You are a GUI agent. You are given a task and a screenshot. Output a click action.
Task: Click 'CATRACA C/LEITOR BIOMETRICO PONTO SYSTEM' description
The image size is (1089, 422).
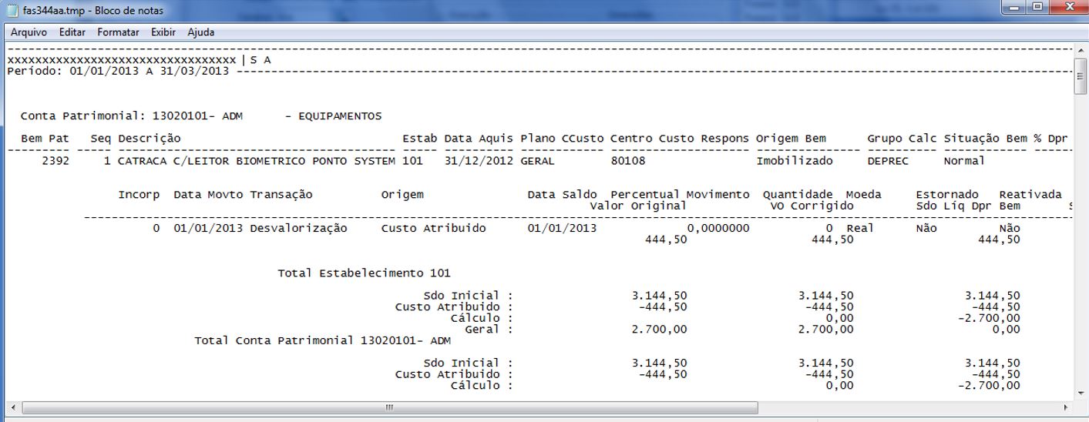tap(257, 161)
